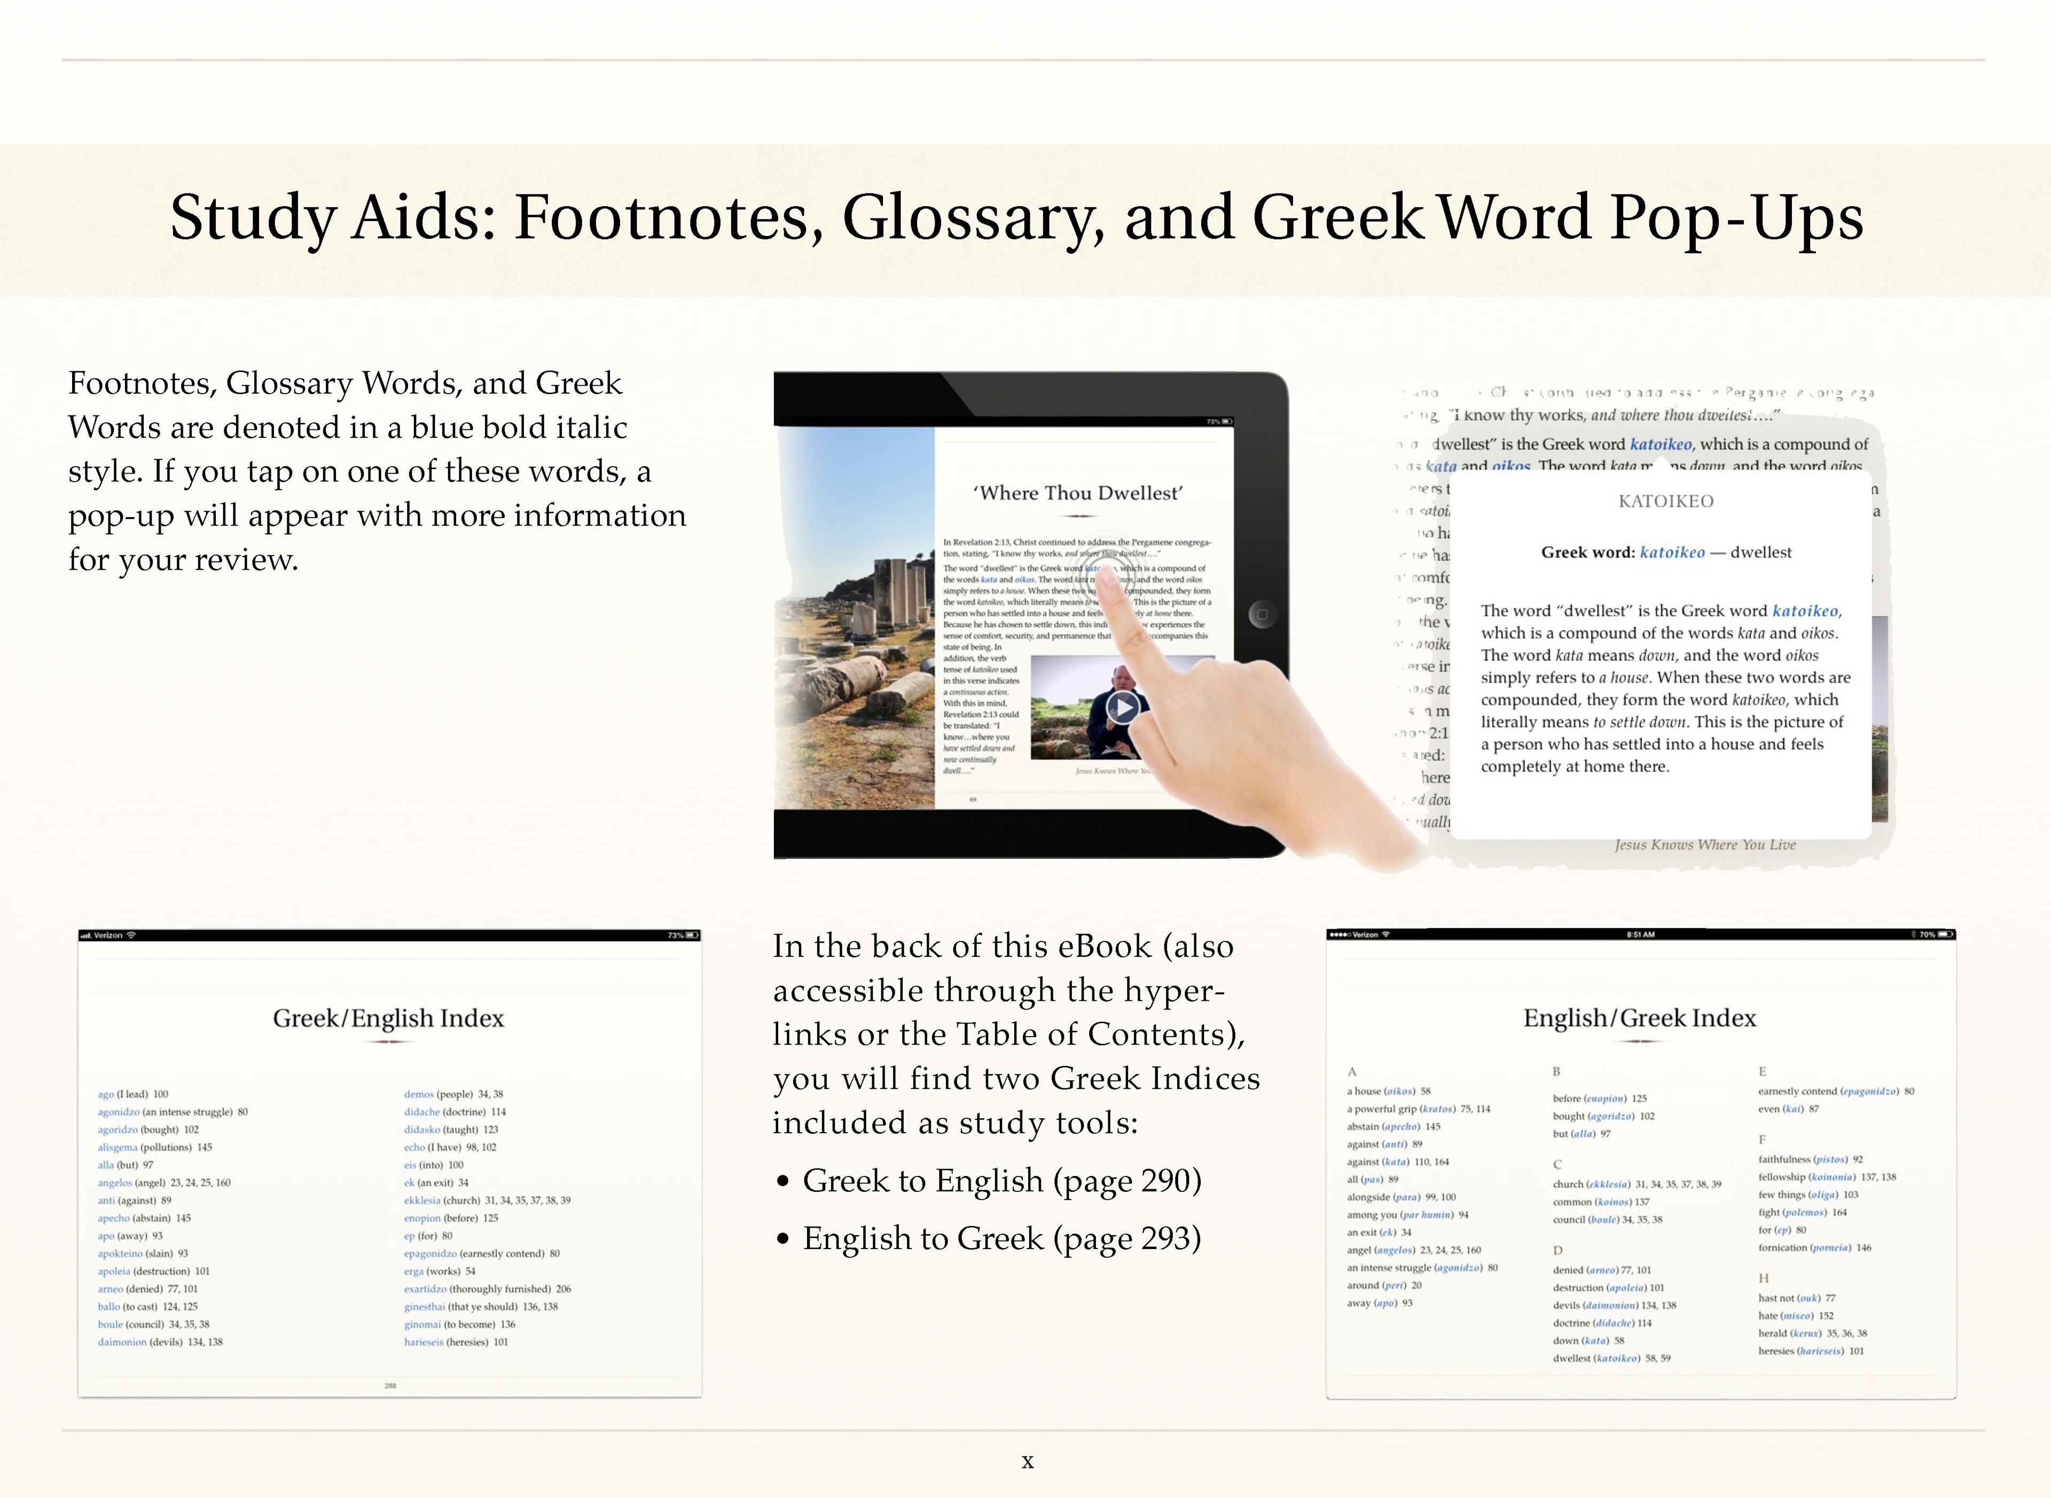Play the video on the iPad screen
The height and width of the screenshot is (1498, 2051).
(1123, 707)
